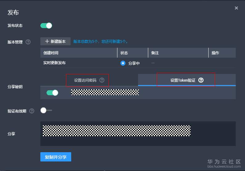The height and width of the screenshot is (171, 245).
Task: Click the 版本总数为5个 notice text
Action: 100,42
